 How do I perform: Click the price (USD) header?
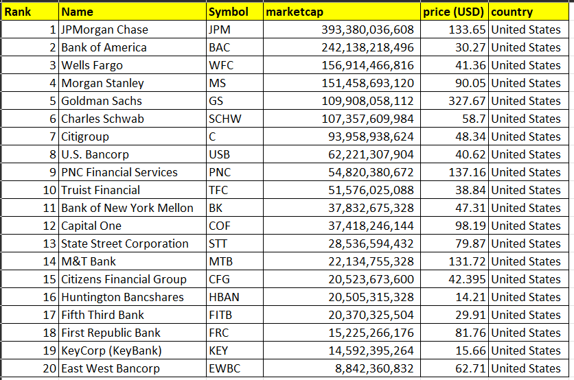454,12
